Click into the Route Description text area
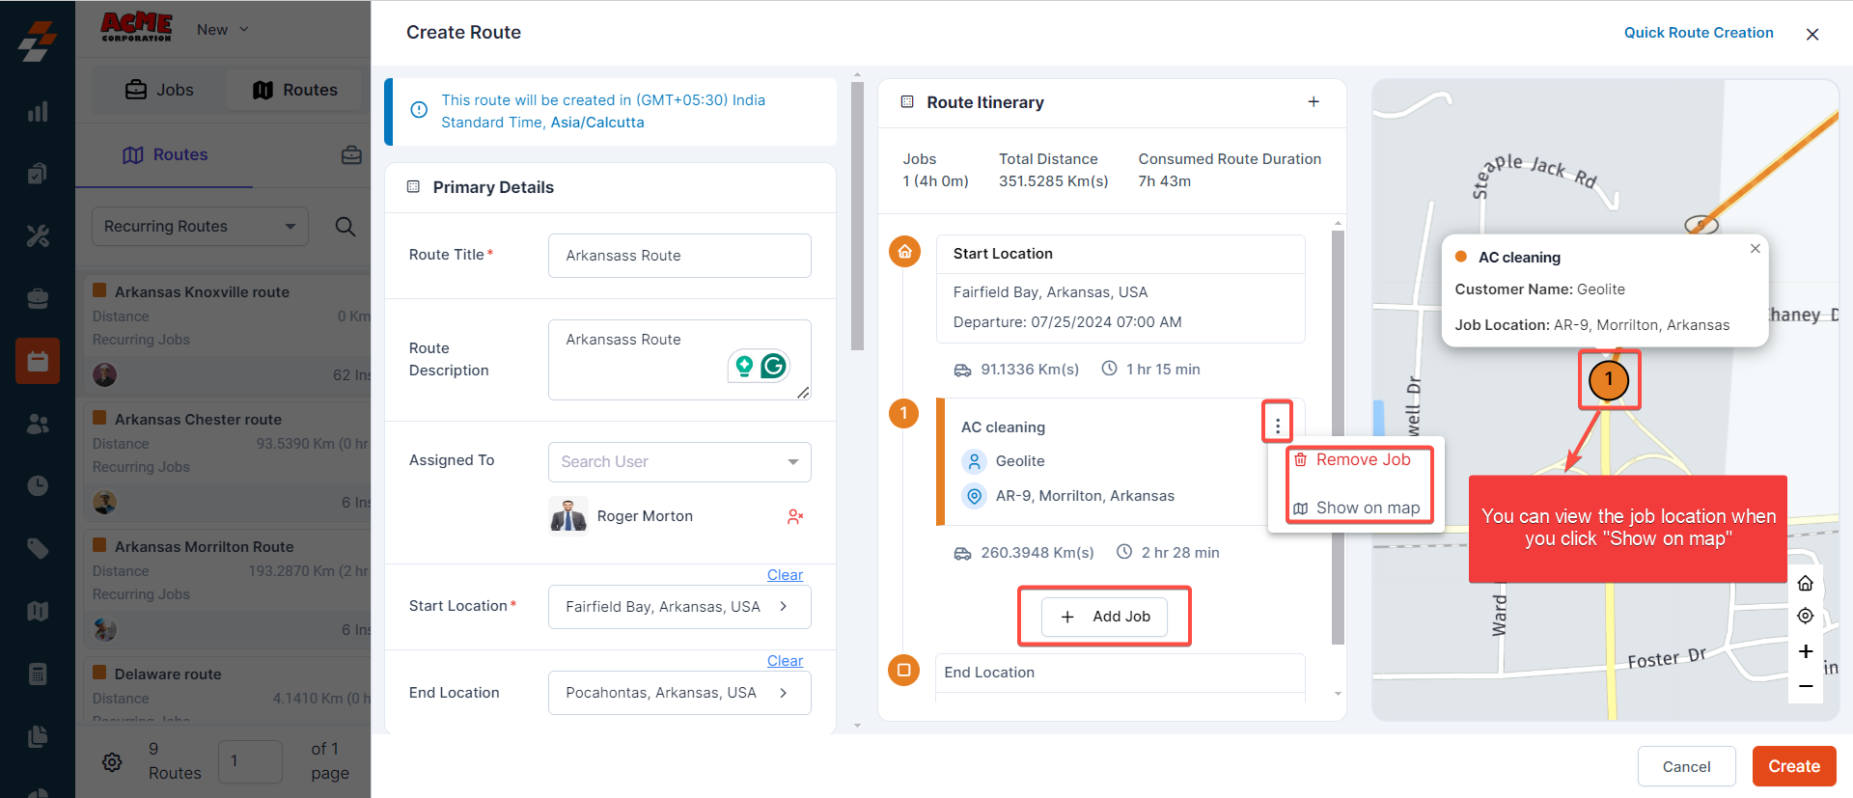This screenshot has width=1853, height=798. [679, 360]
